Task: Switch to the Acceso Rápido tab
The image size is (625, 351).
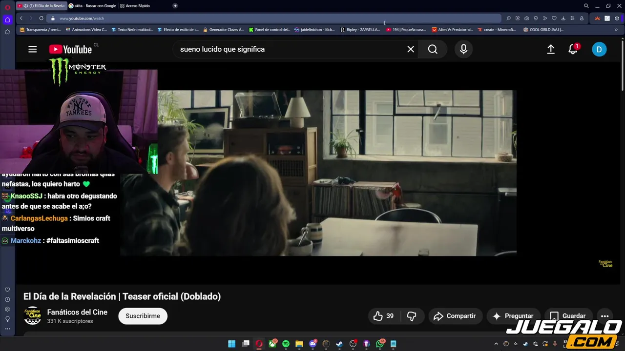Action: point(134,6)
